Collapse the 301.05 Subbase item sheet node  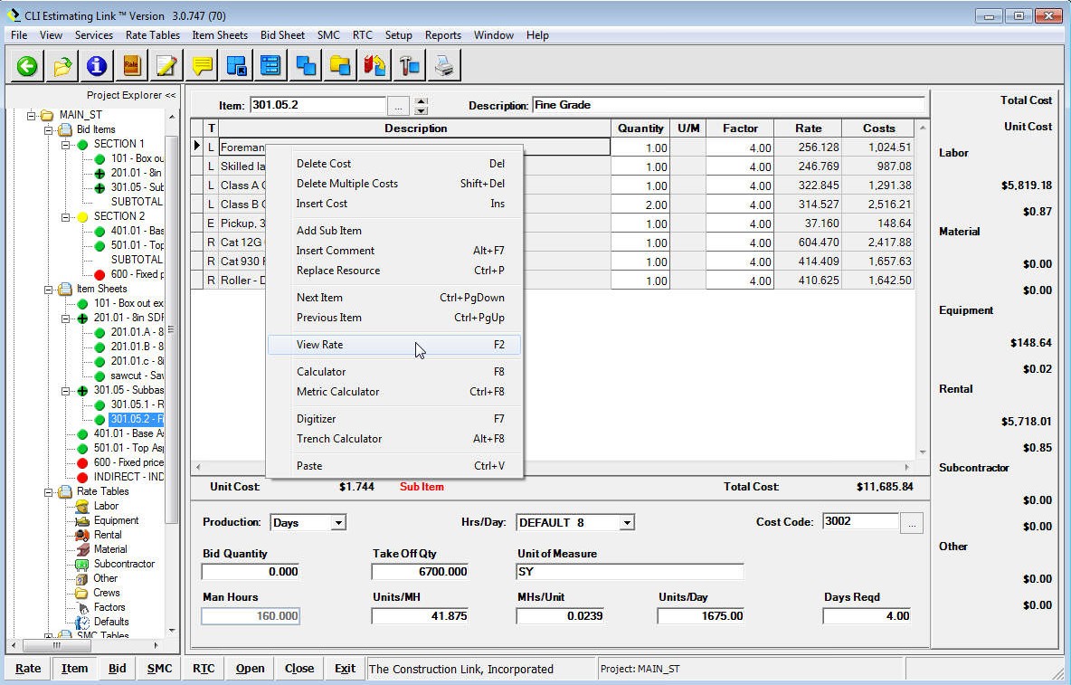coord(65,391)
